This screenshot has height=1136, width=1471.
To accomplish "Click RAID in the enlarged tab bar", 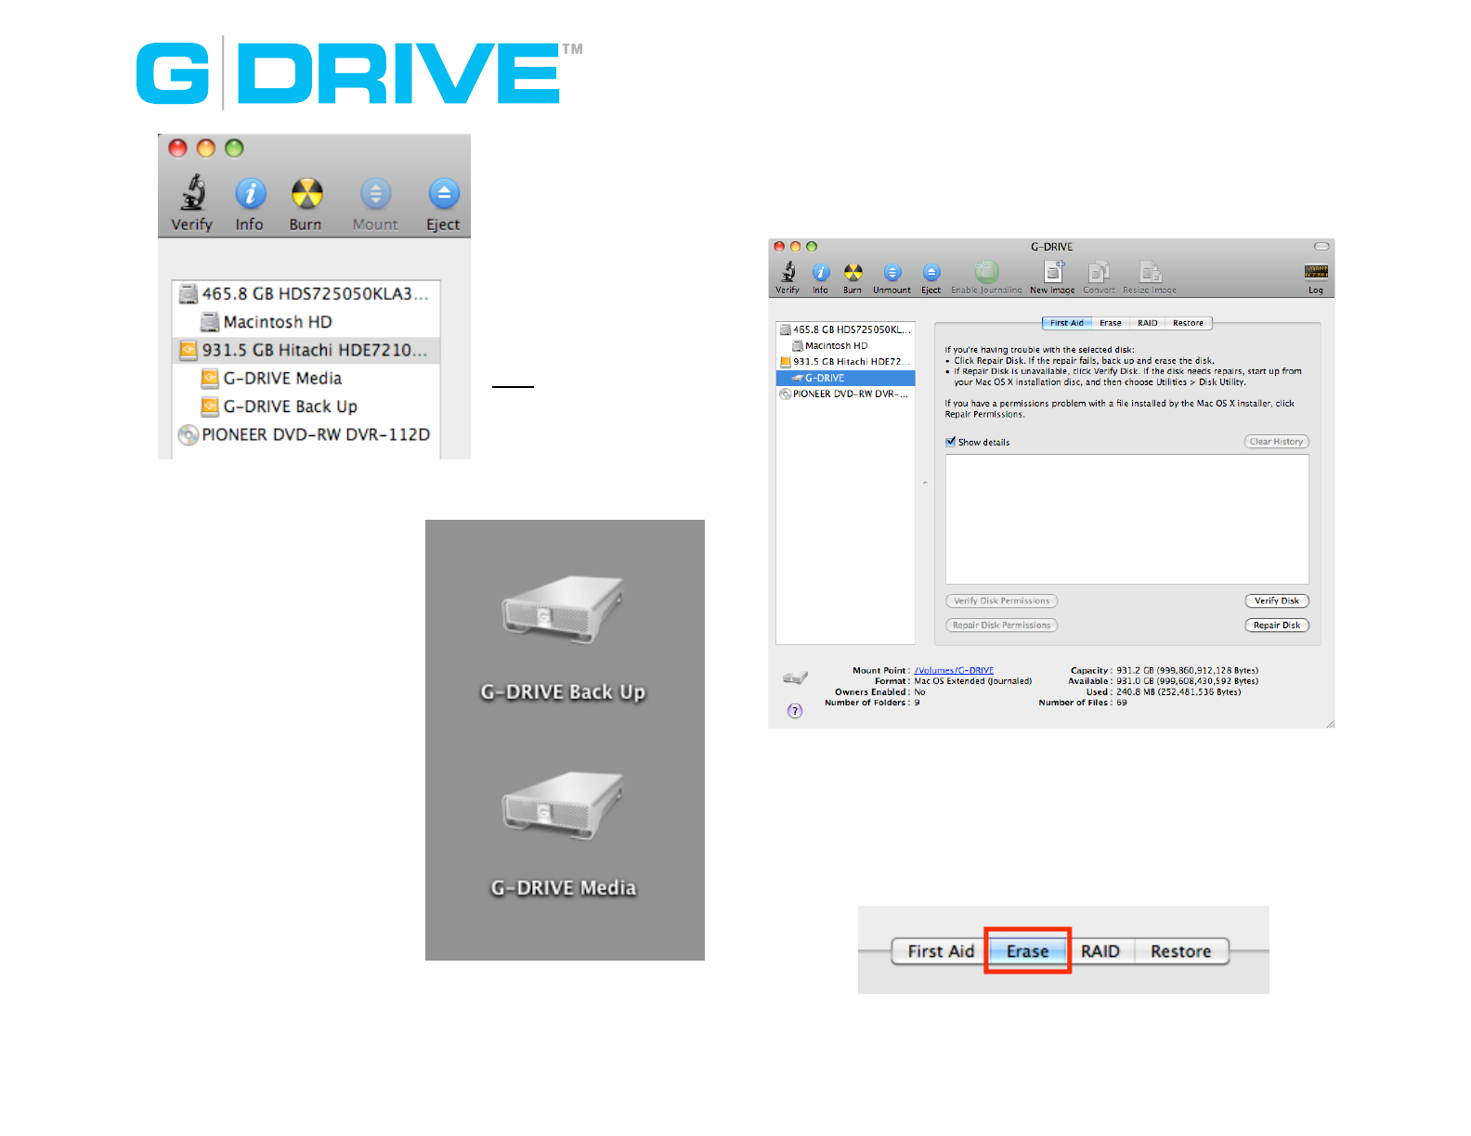I will pyautogui.click(x=1100, y=951).
